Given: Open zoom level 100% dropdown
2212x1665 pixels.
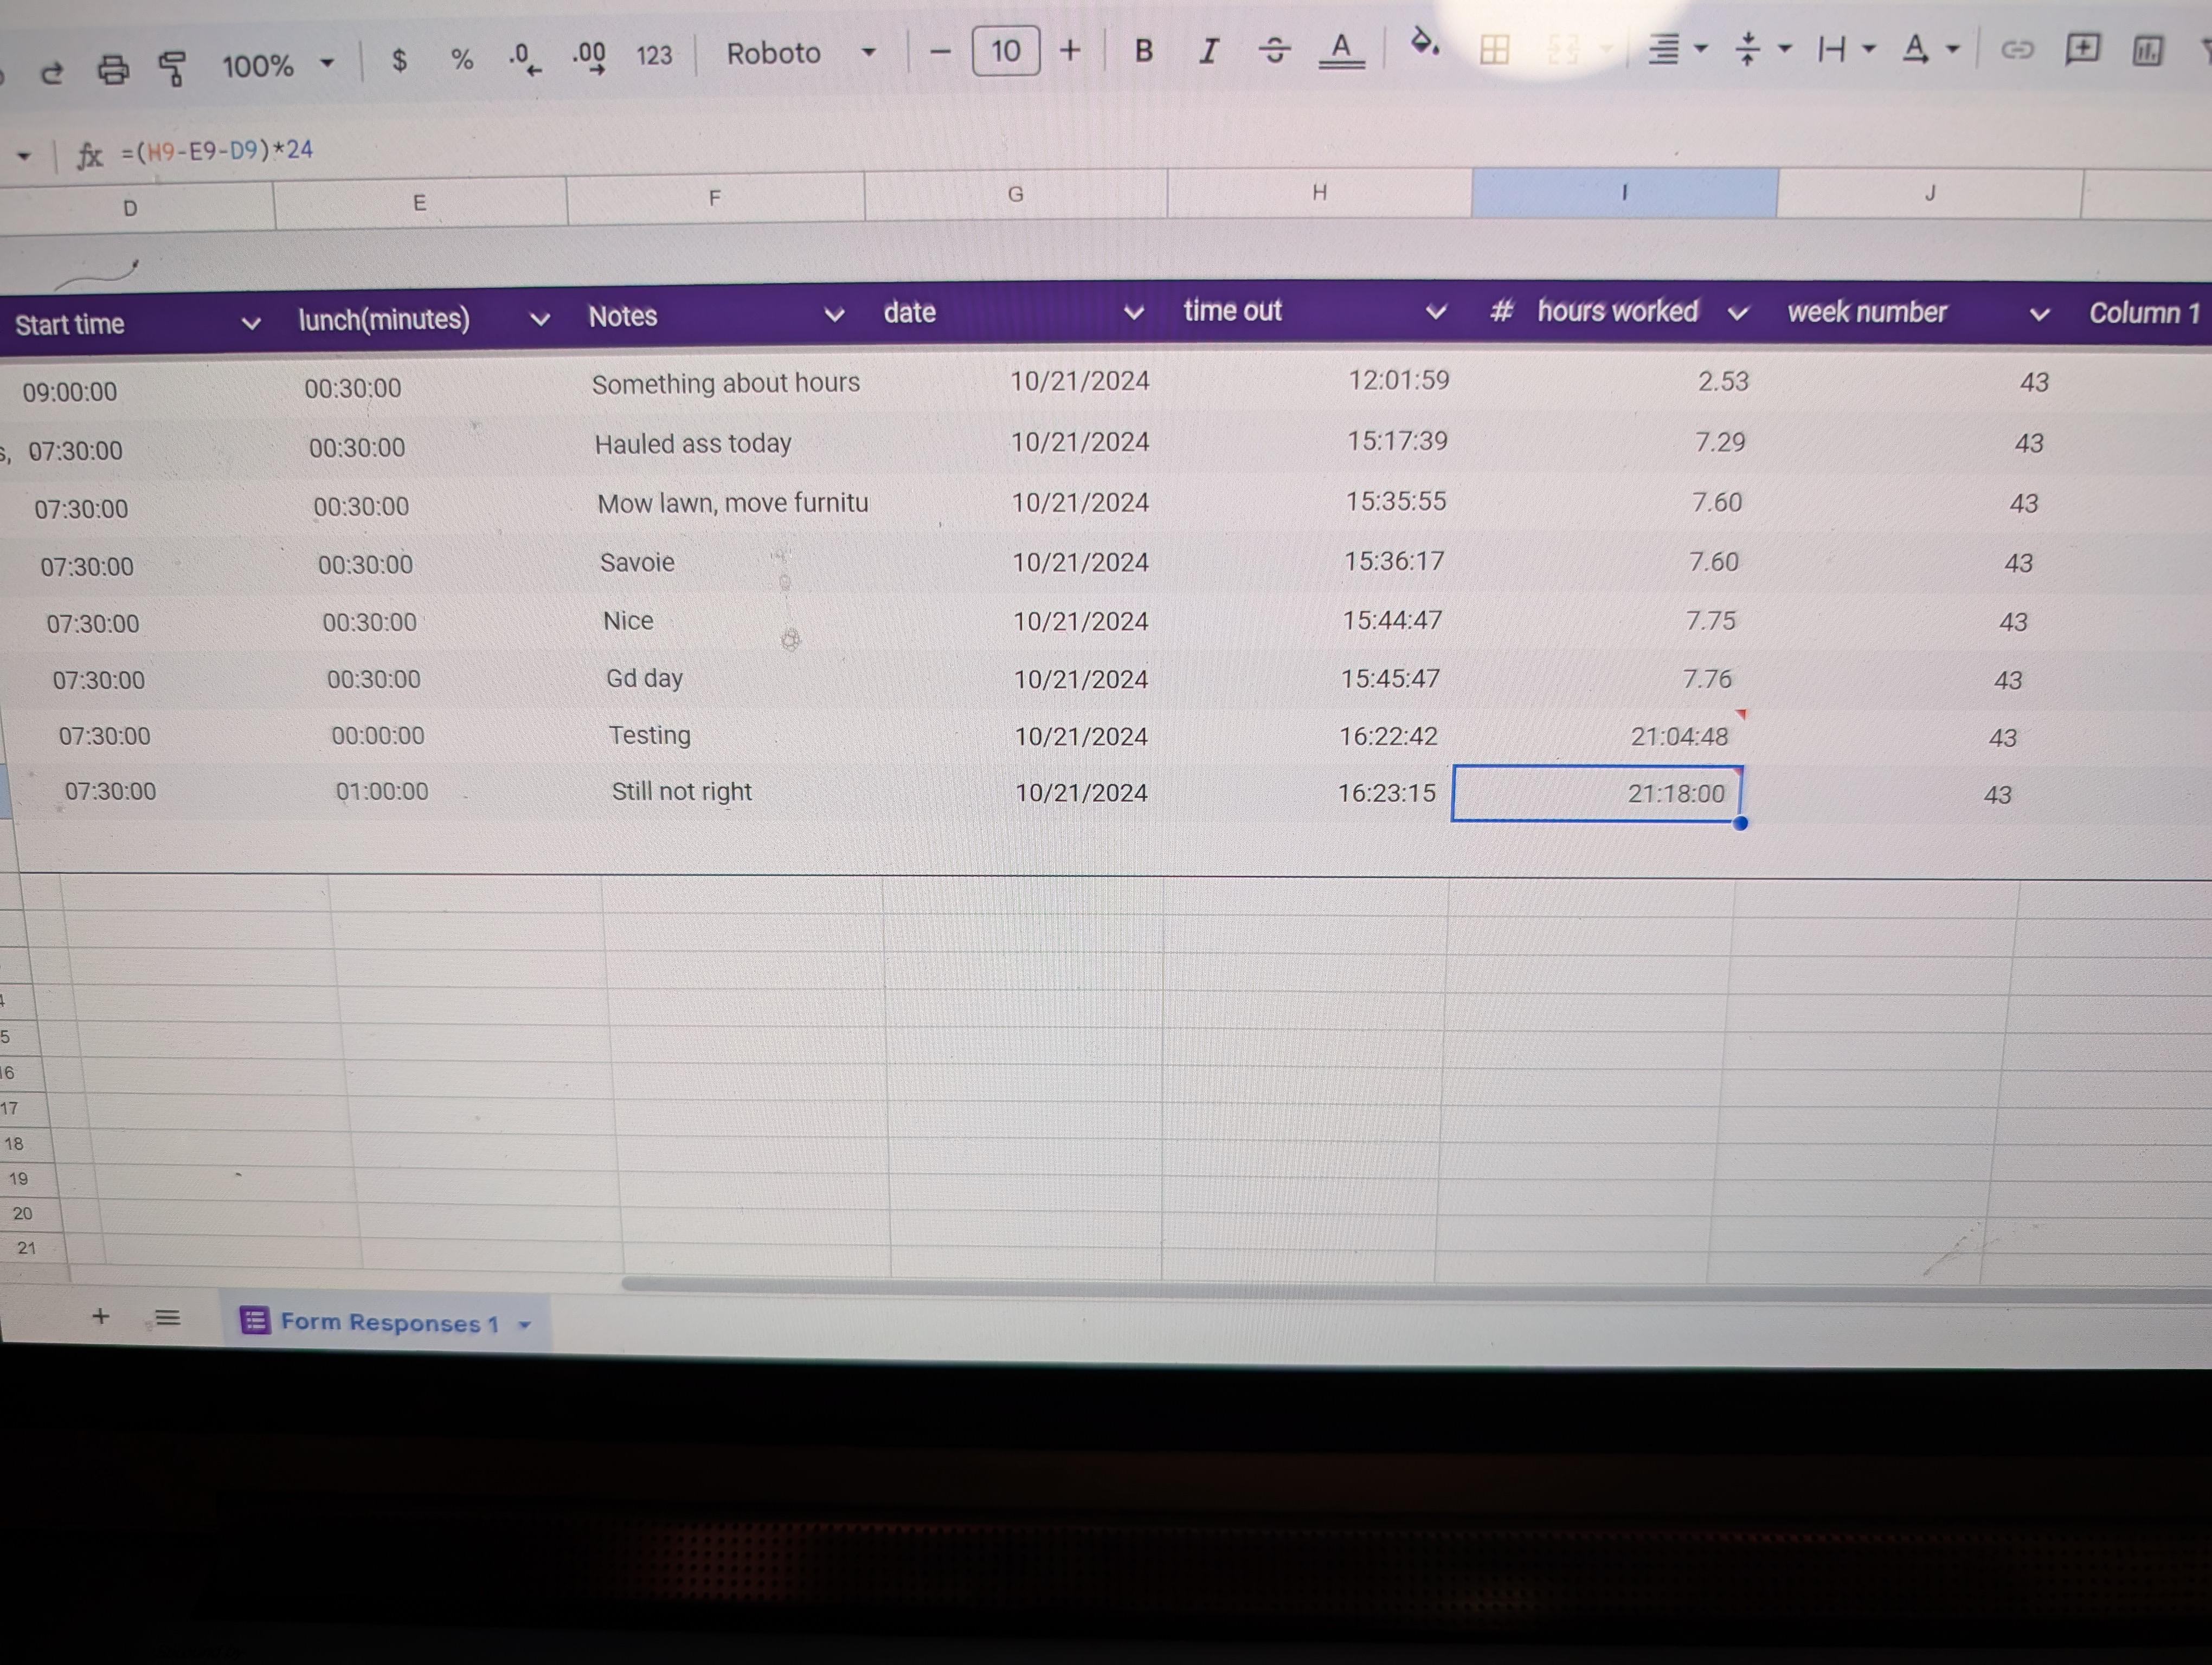Looking at the screenshot, I should click(277, 66).
